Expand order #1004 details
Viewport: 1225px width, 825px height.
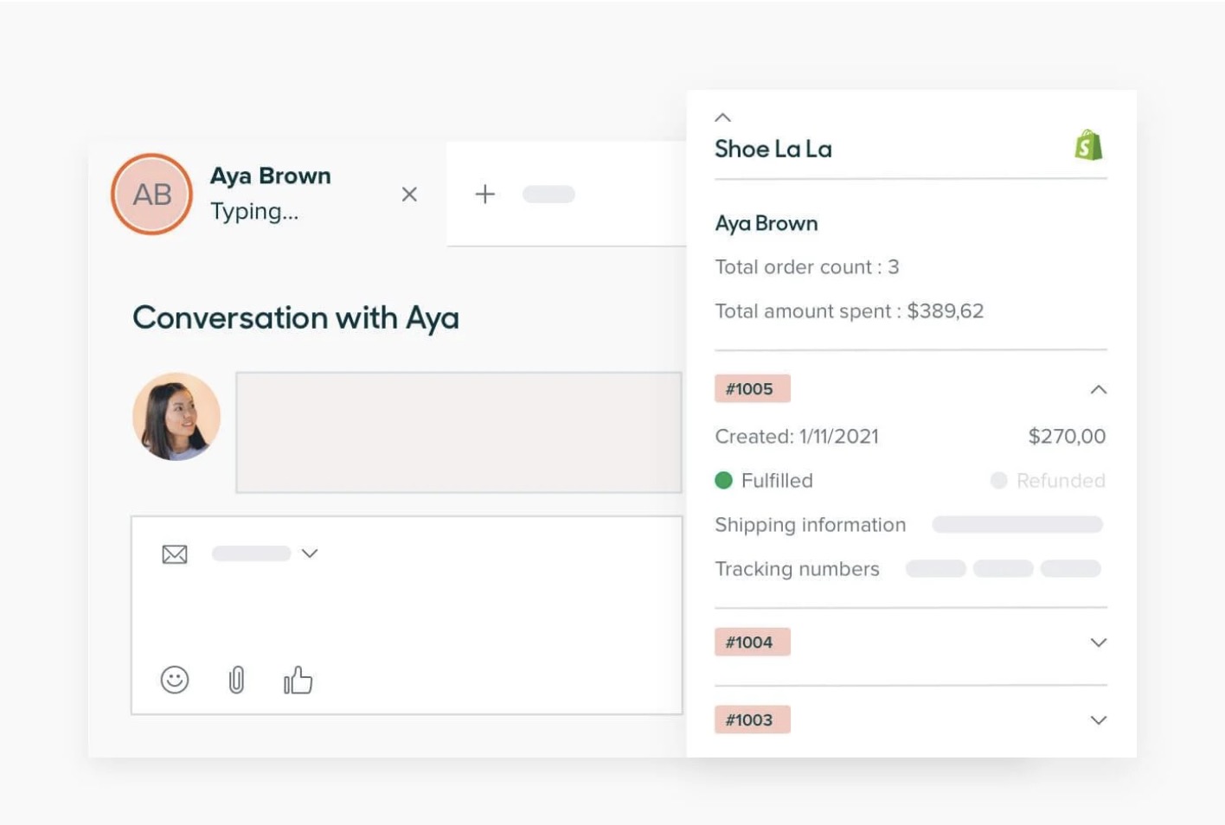click(1098, 643)
